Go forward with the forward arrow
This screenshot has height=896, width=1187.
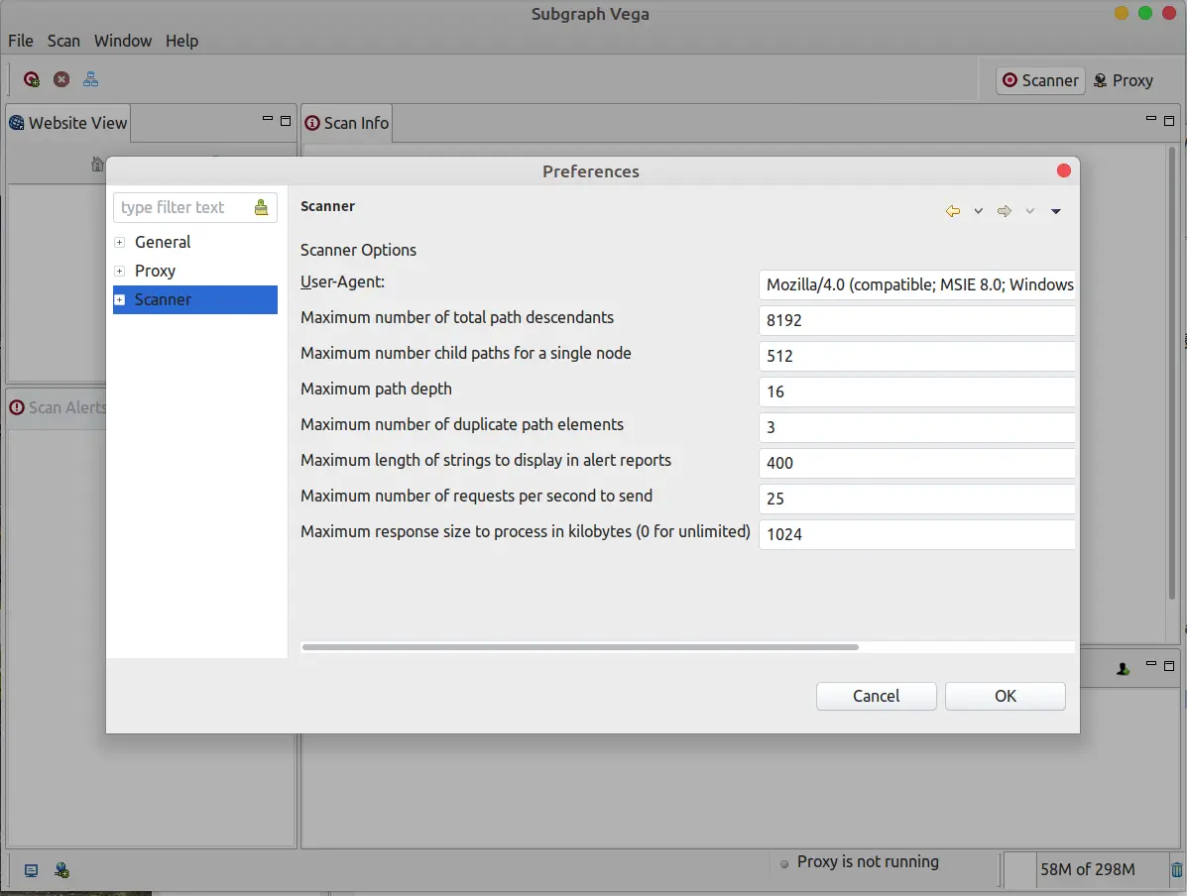[x=1004, y=211]
